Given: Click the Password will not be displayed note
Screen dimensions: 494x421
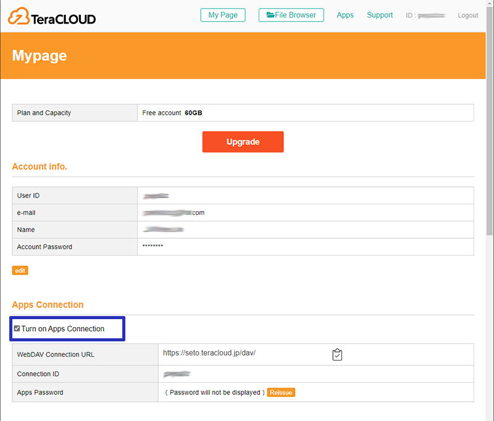Looking at the screenshot, I should tap(215, 393).
